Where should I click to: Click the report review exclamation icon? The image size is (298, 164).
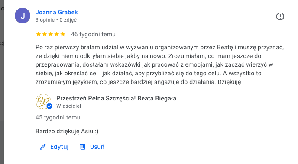[x=280, y=16]
